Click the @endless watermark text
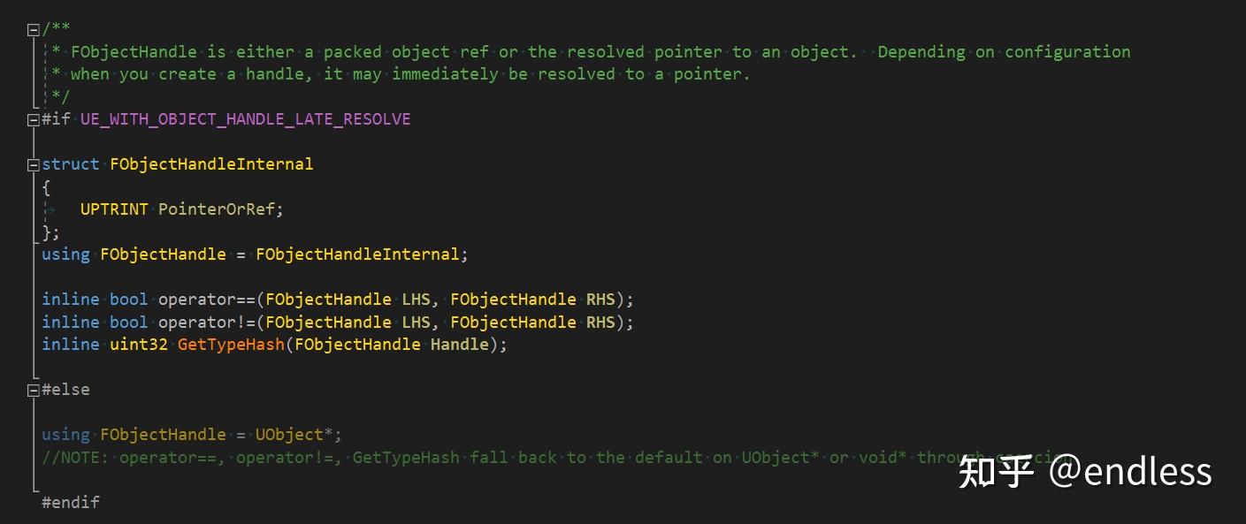 1130,472
